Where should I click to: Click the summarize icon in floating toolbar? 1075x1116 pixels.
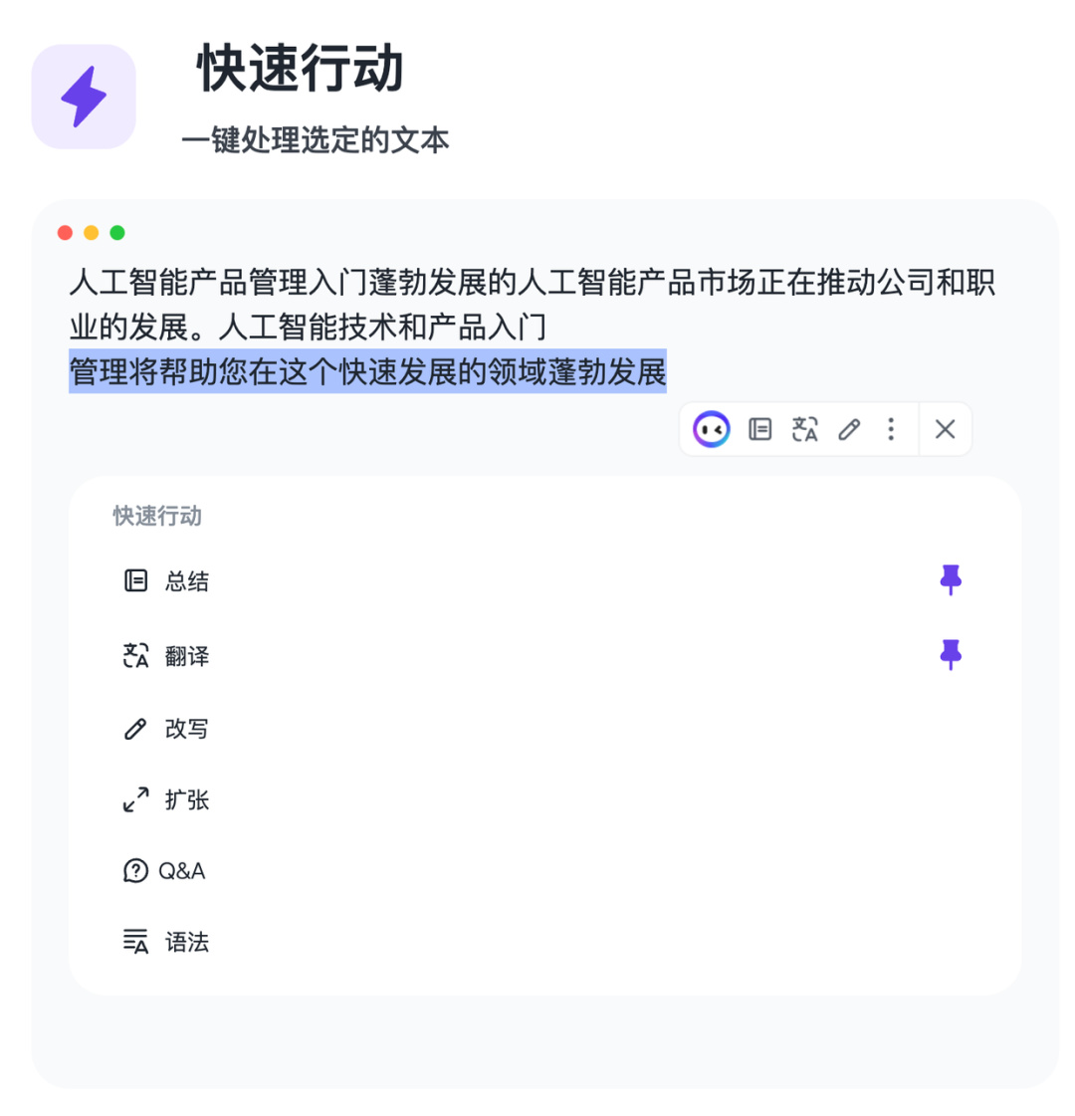point(759,429)
